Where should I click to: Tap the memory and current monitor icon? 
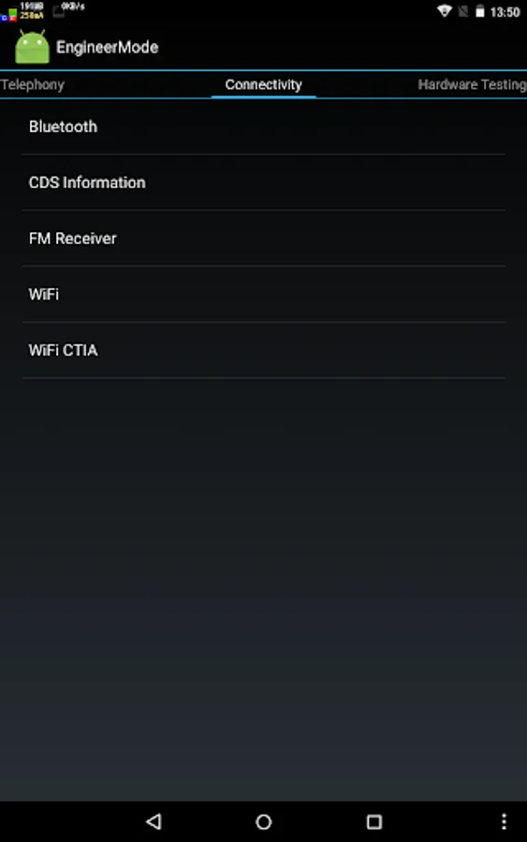22,10
